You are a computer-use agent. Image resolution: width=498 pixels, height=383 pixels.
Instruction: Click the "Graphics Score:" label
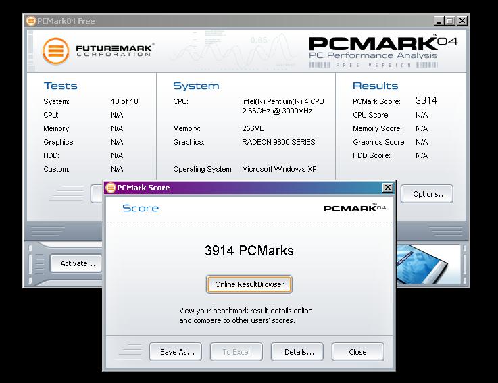tap(379, 142)
